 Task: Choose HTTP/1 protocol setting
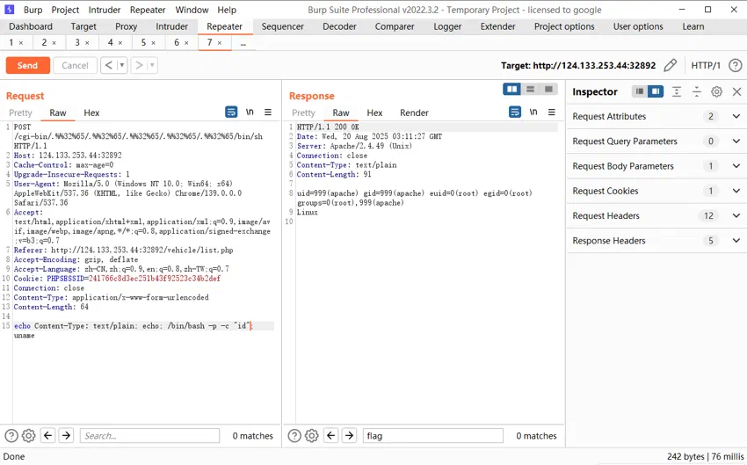pyautogui.click(x=706, y=65)
